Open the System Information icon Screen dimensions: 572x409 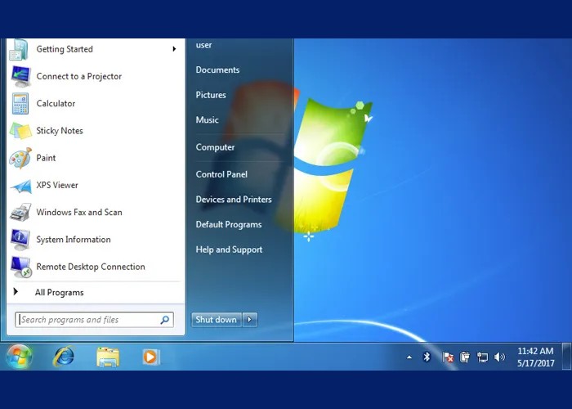pyautogui.click(x=20, y=240)
